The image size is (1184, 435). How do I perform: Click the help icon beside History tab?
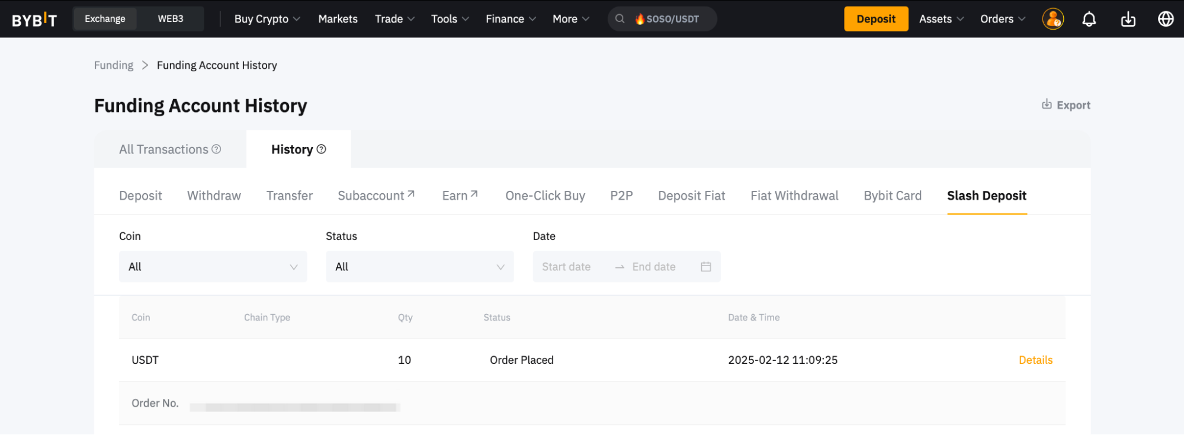322,149
